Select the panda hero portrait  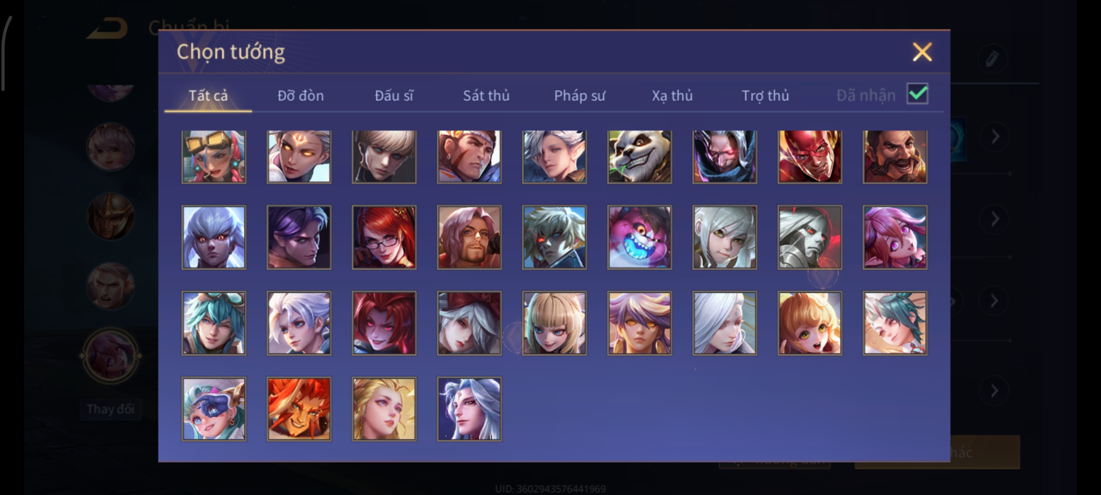pyautogui.click(x=639, y=157)
